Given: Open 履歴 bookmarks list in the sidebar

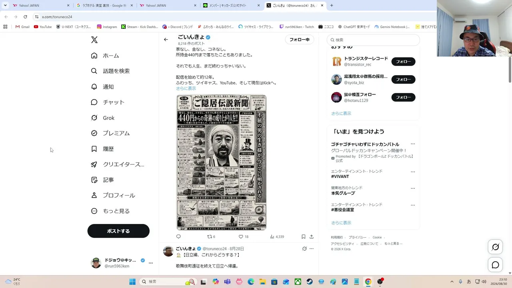Looking at the screenshot, I should [x=102, y=149].
